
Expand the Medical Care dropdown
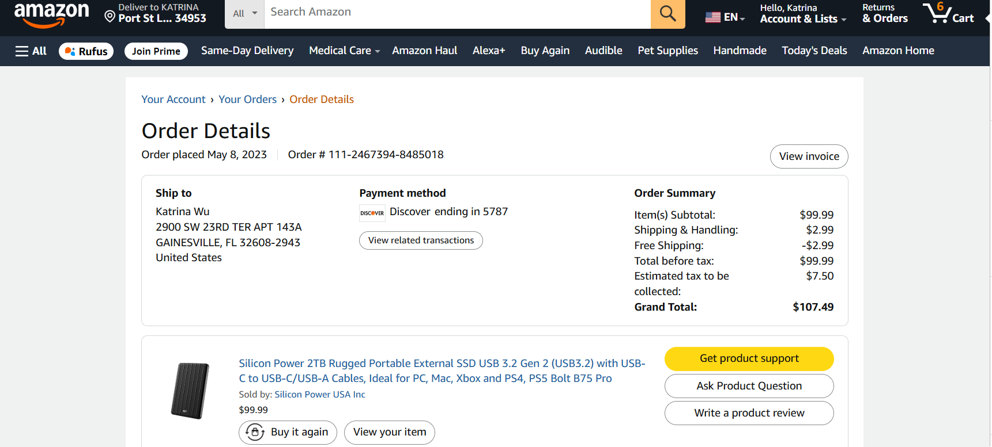[344, 51]
